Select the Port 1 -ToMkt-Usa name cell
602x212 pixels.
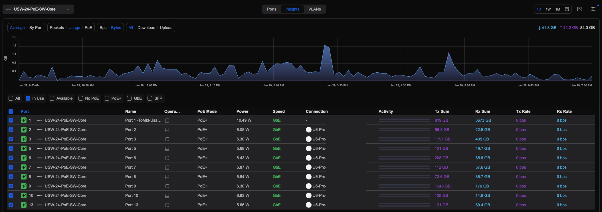pos(143,120)
